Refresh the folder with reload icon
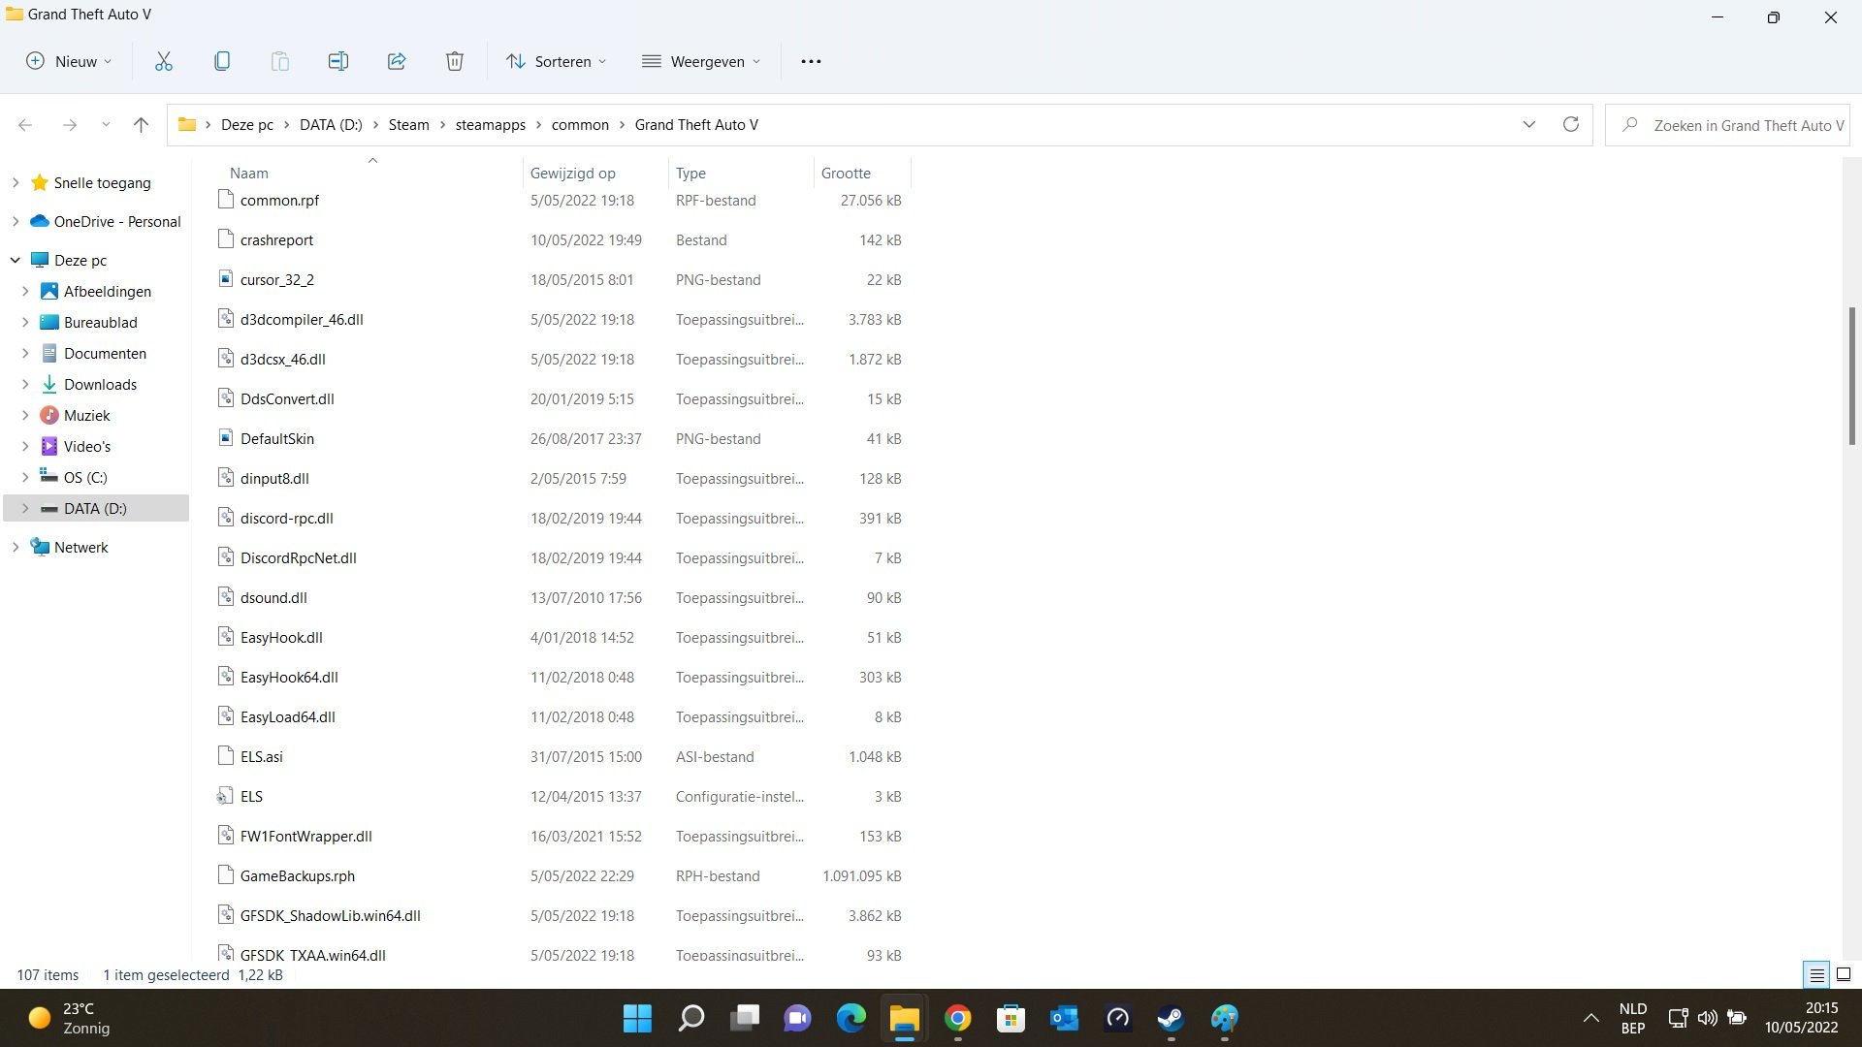 click(1570, 124)
